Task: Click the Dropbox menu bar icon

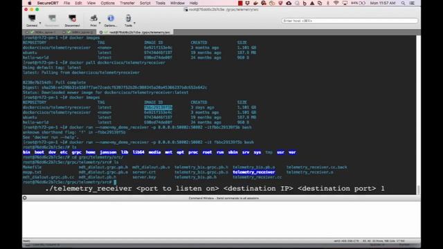Action: coord(247,3)
